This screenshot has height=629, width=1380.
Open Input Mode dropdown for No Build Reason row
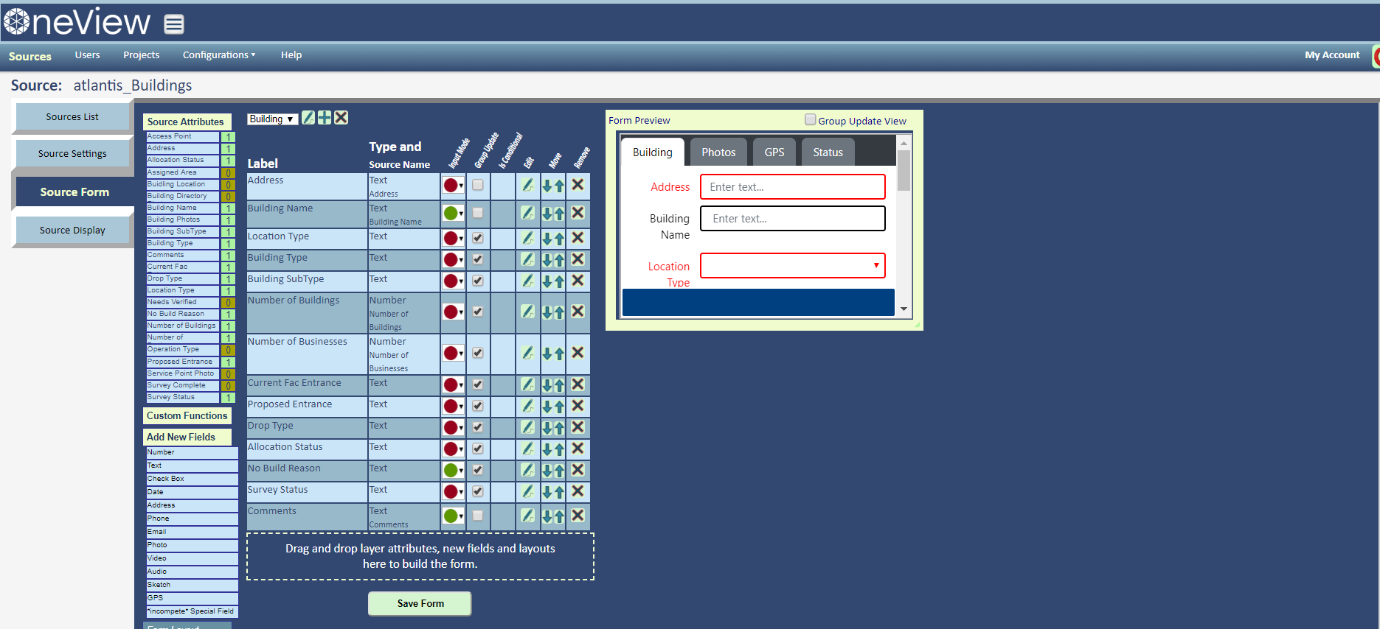(x=453, y=470)
